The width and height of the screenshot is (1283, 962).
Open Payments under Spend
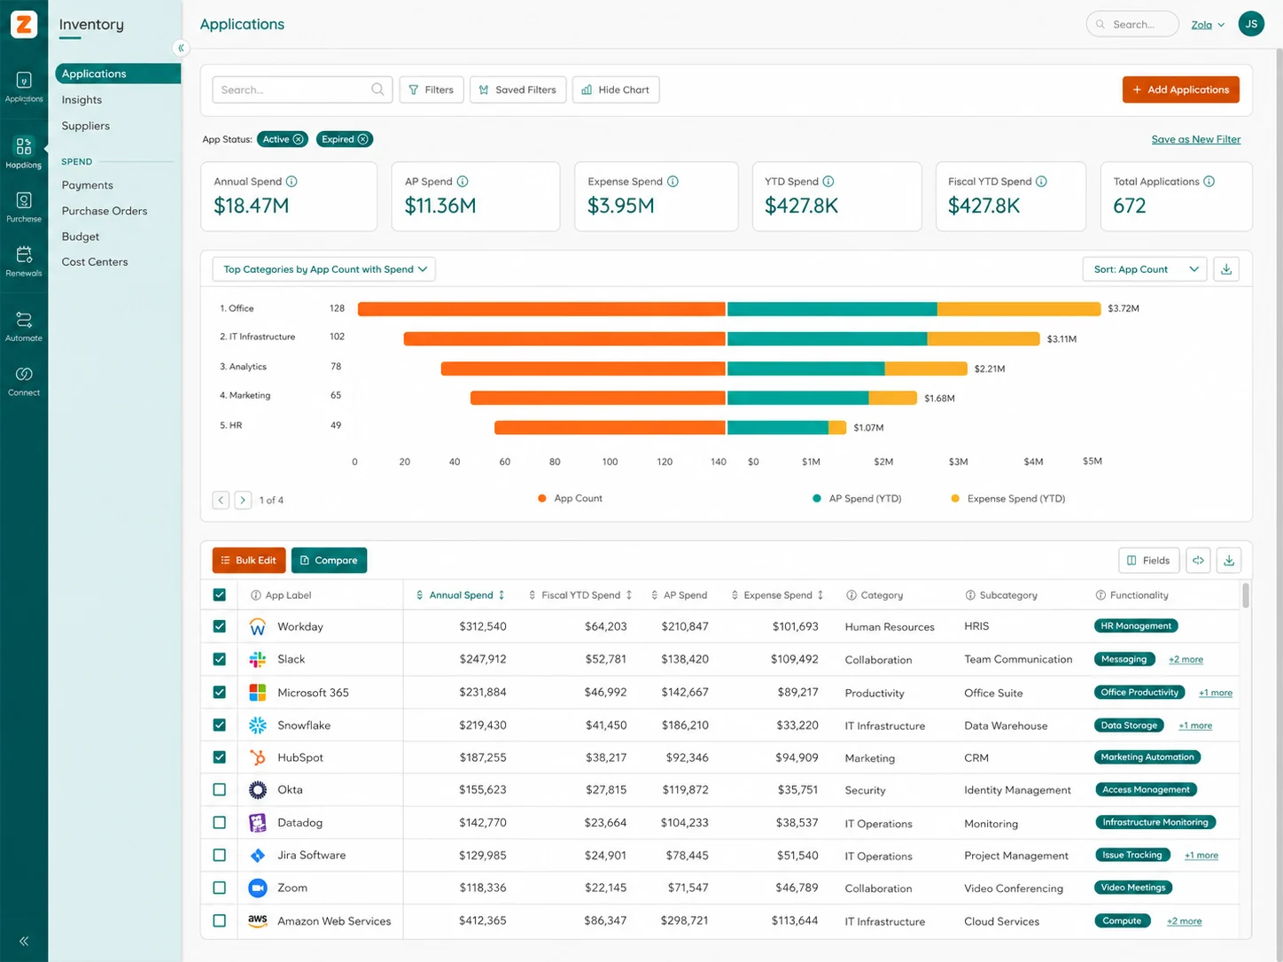pos(88,185)
